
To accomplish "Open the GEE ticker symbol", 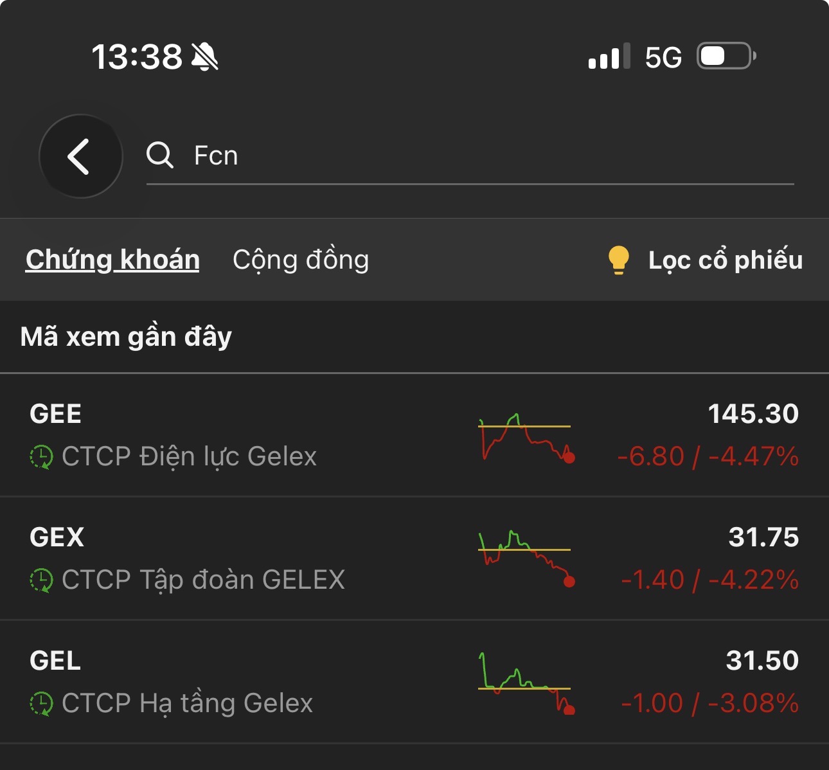I will click(56, 414).
